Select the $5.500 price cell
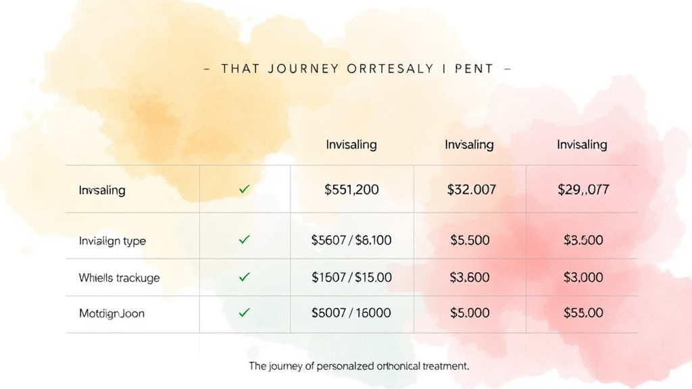Screen dimensions: 692x389 point(470,240)
